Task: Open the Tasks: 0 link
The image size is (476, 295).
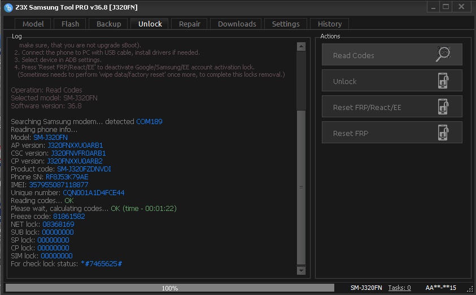Action: [399, 288]
